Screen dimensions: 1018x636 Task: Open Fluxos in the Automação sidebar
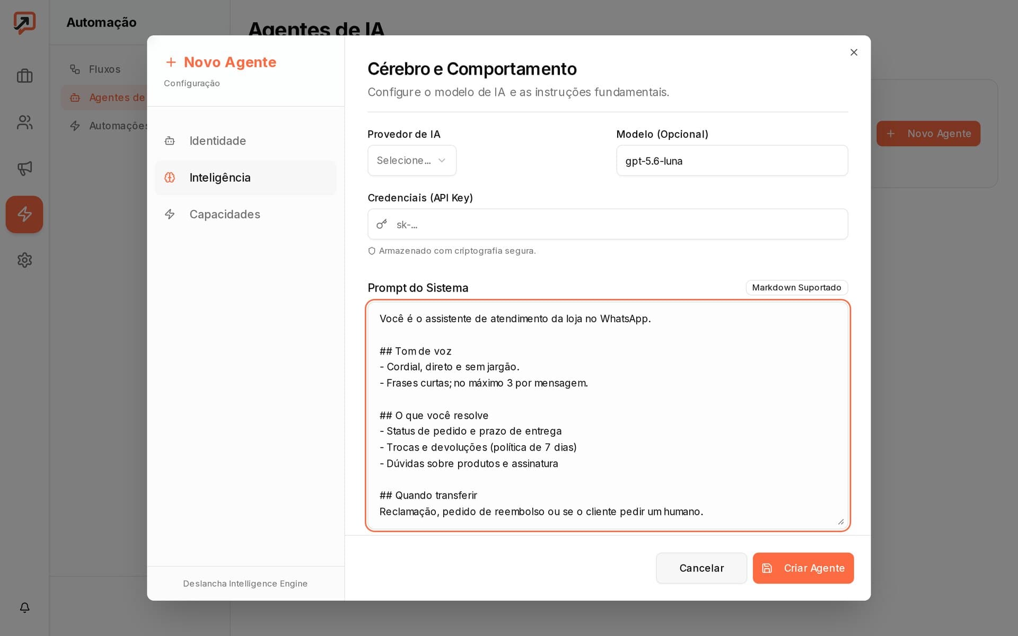click(x=104, y=69)
